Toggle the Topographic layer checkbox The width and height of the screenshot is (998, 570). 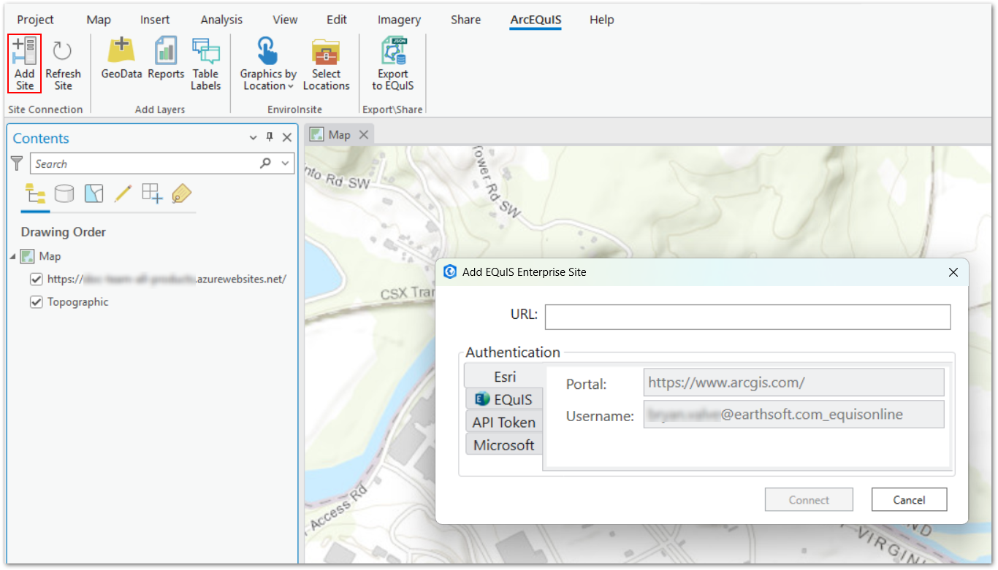36,301
